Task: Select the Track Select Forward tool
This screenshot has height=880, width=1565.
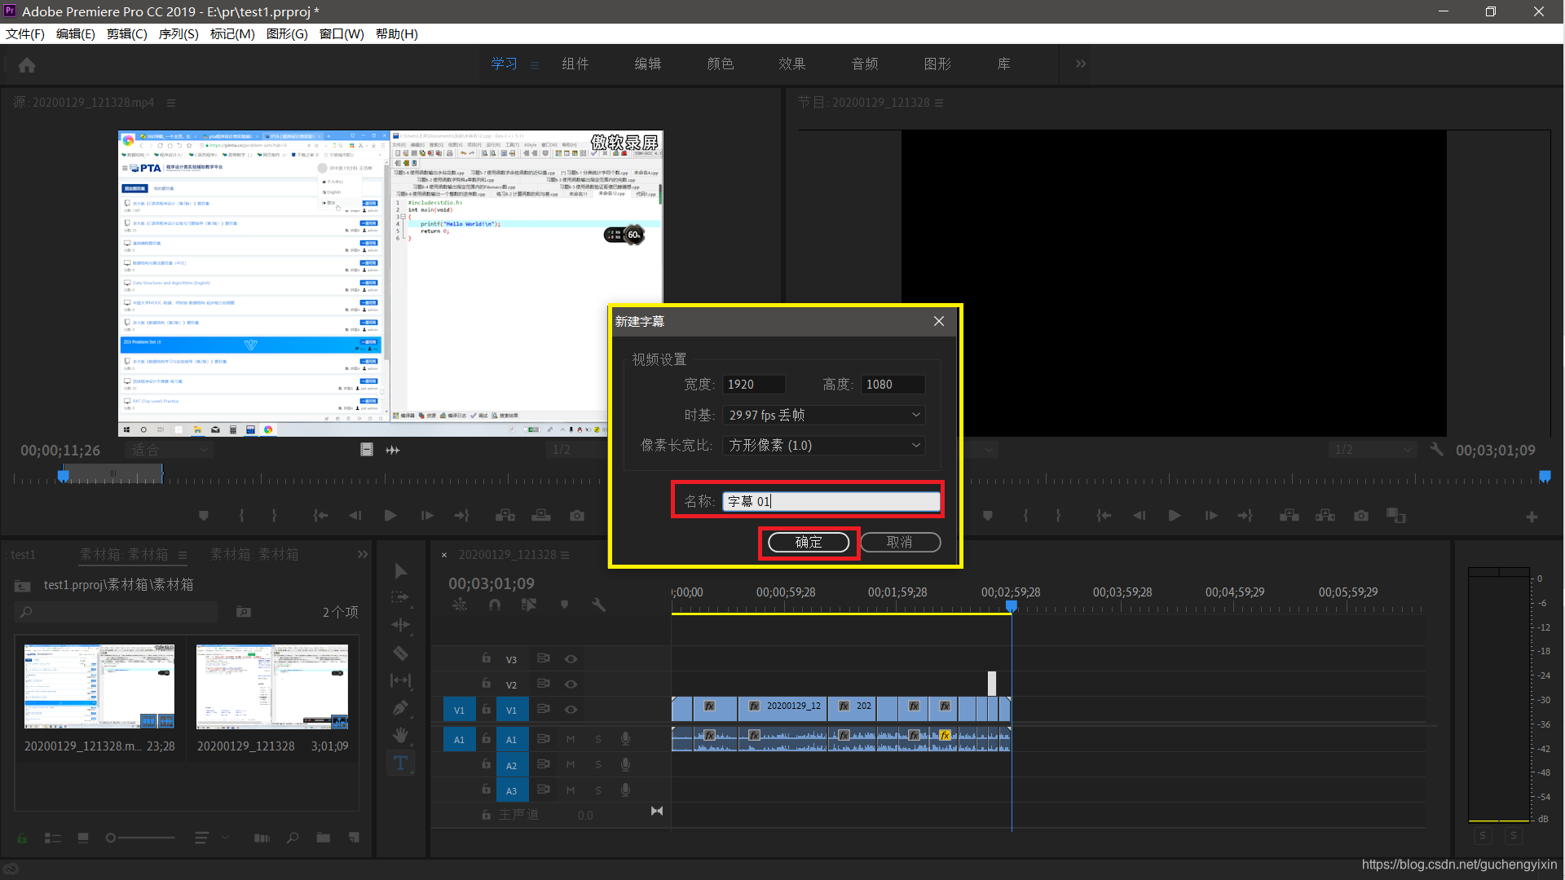Action: (x=401, y=597)
